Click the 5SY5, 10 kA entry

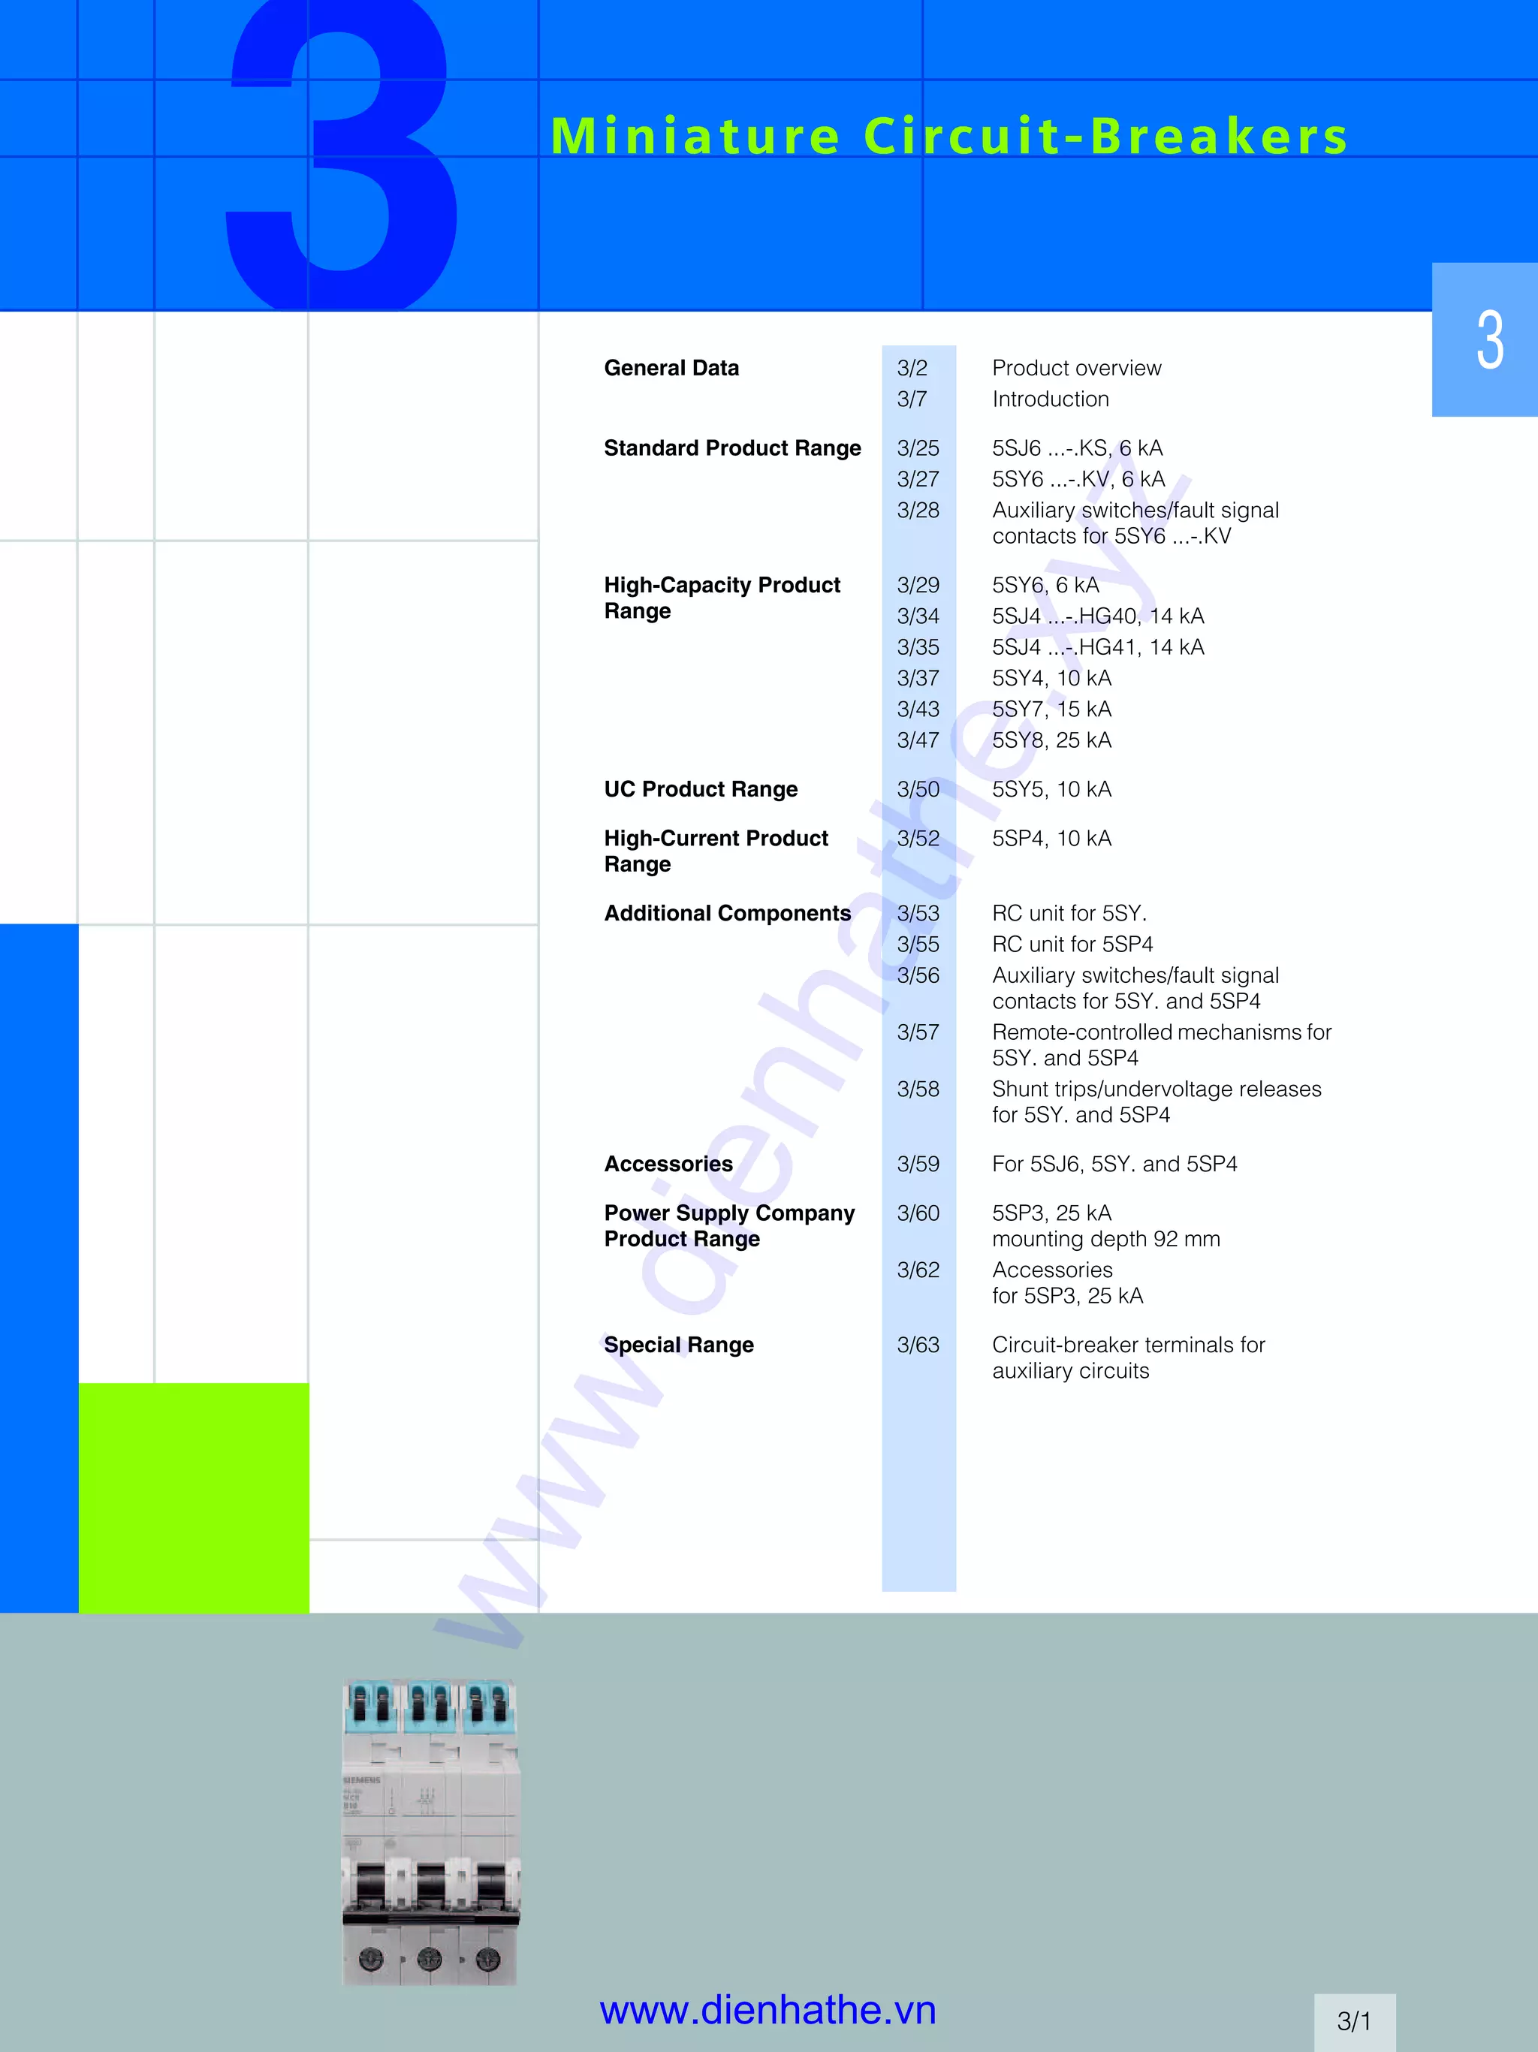coord(1051,789)
